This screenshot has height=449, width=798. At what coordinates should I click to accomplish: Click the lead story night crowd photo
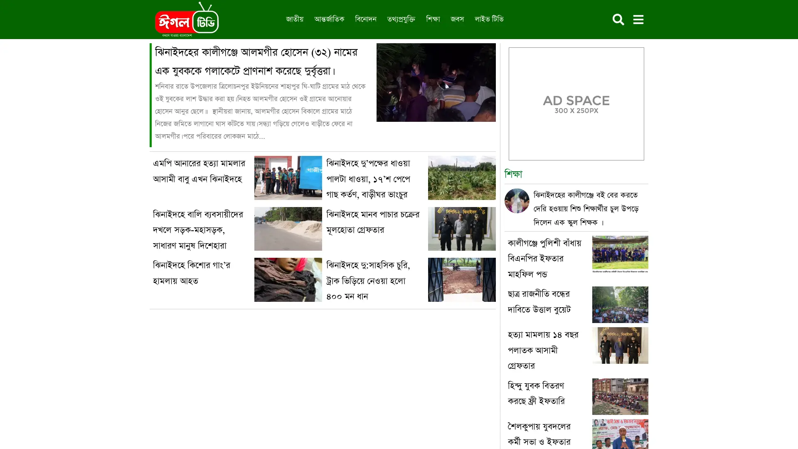point(436,82)
